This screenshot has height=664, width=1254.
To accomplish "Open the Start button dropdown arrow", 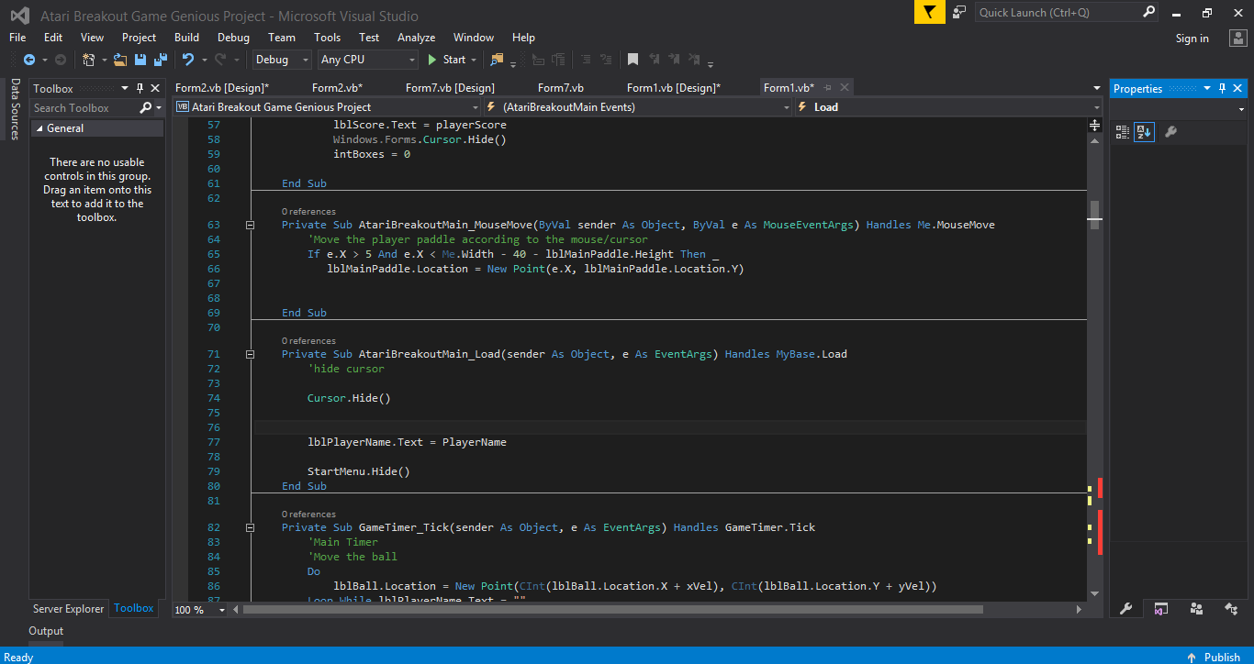I will [x=474, y=60].
